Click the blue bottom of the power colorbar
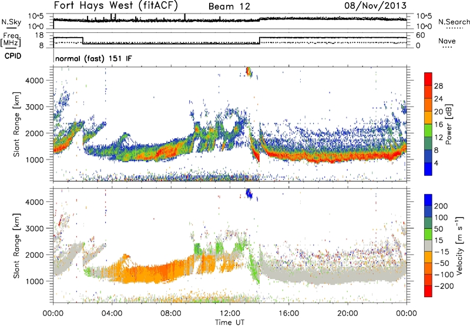This screenshot has height=326, width=470. 428,169
